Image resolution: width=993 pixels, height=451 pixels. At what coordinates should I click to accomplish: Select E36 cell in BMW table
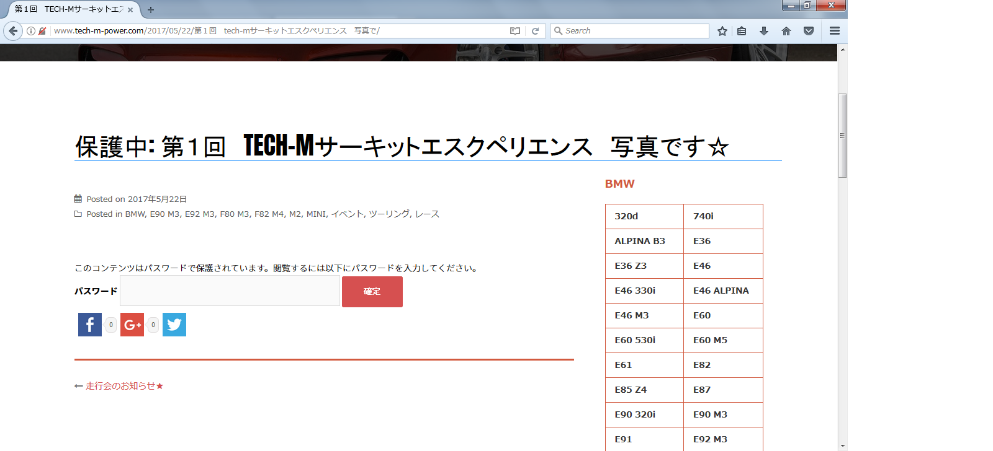[x=702, y=241]
